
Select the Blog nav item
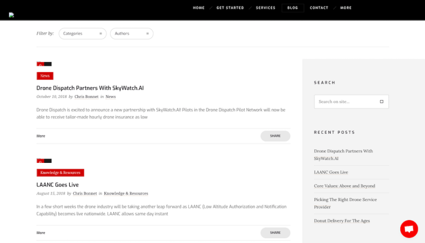point(292,8)
